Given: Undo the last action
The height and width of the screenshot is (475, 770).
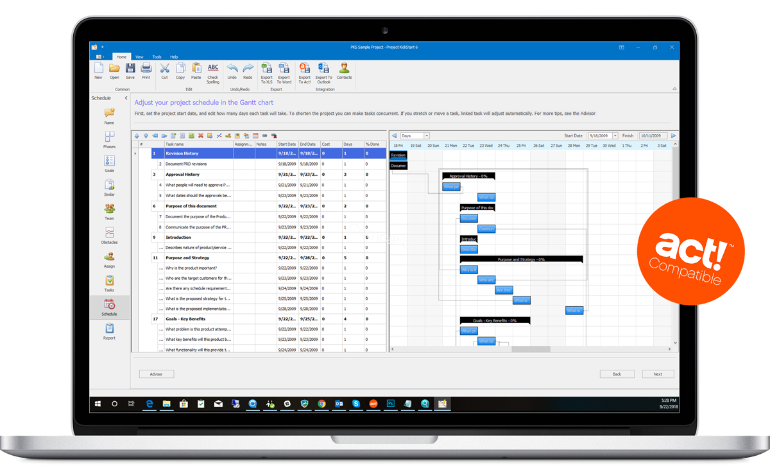Looking at the screenshot, I should [x=232, y=71].
